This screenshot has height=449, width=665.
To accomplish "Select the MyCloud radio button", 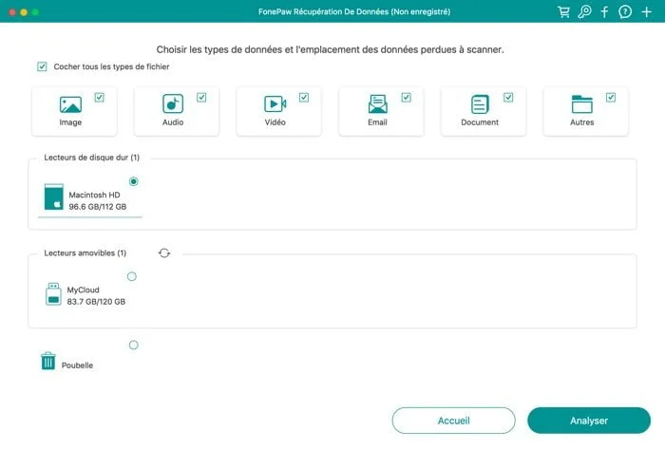I will pos(132,276).
